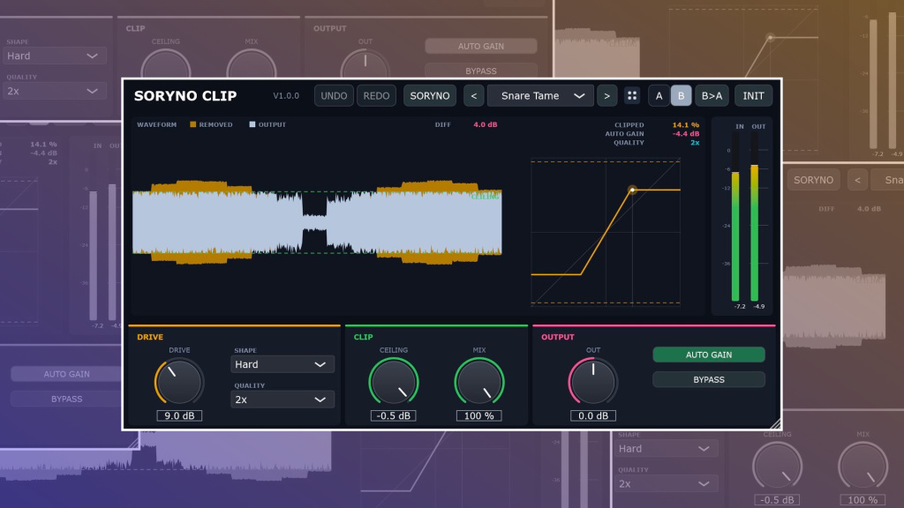The height and width of the screenshot is (508, 904).
Task: Click the OUT level meter
Action: (x=754, y=217)
